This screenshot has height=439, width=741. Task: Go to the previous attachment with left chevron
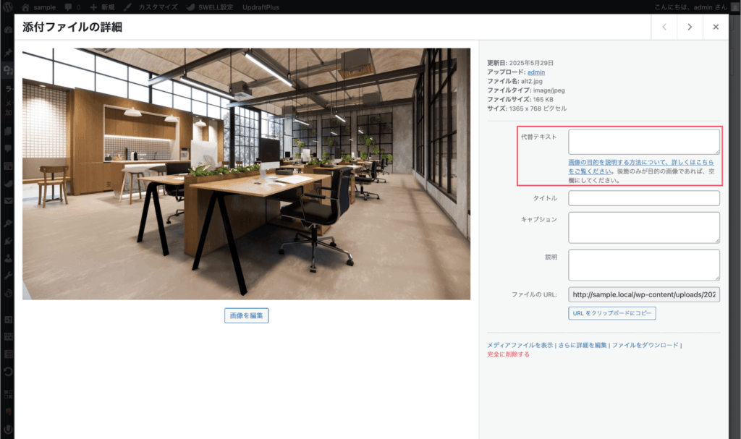tap(664, 27)
